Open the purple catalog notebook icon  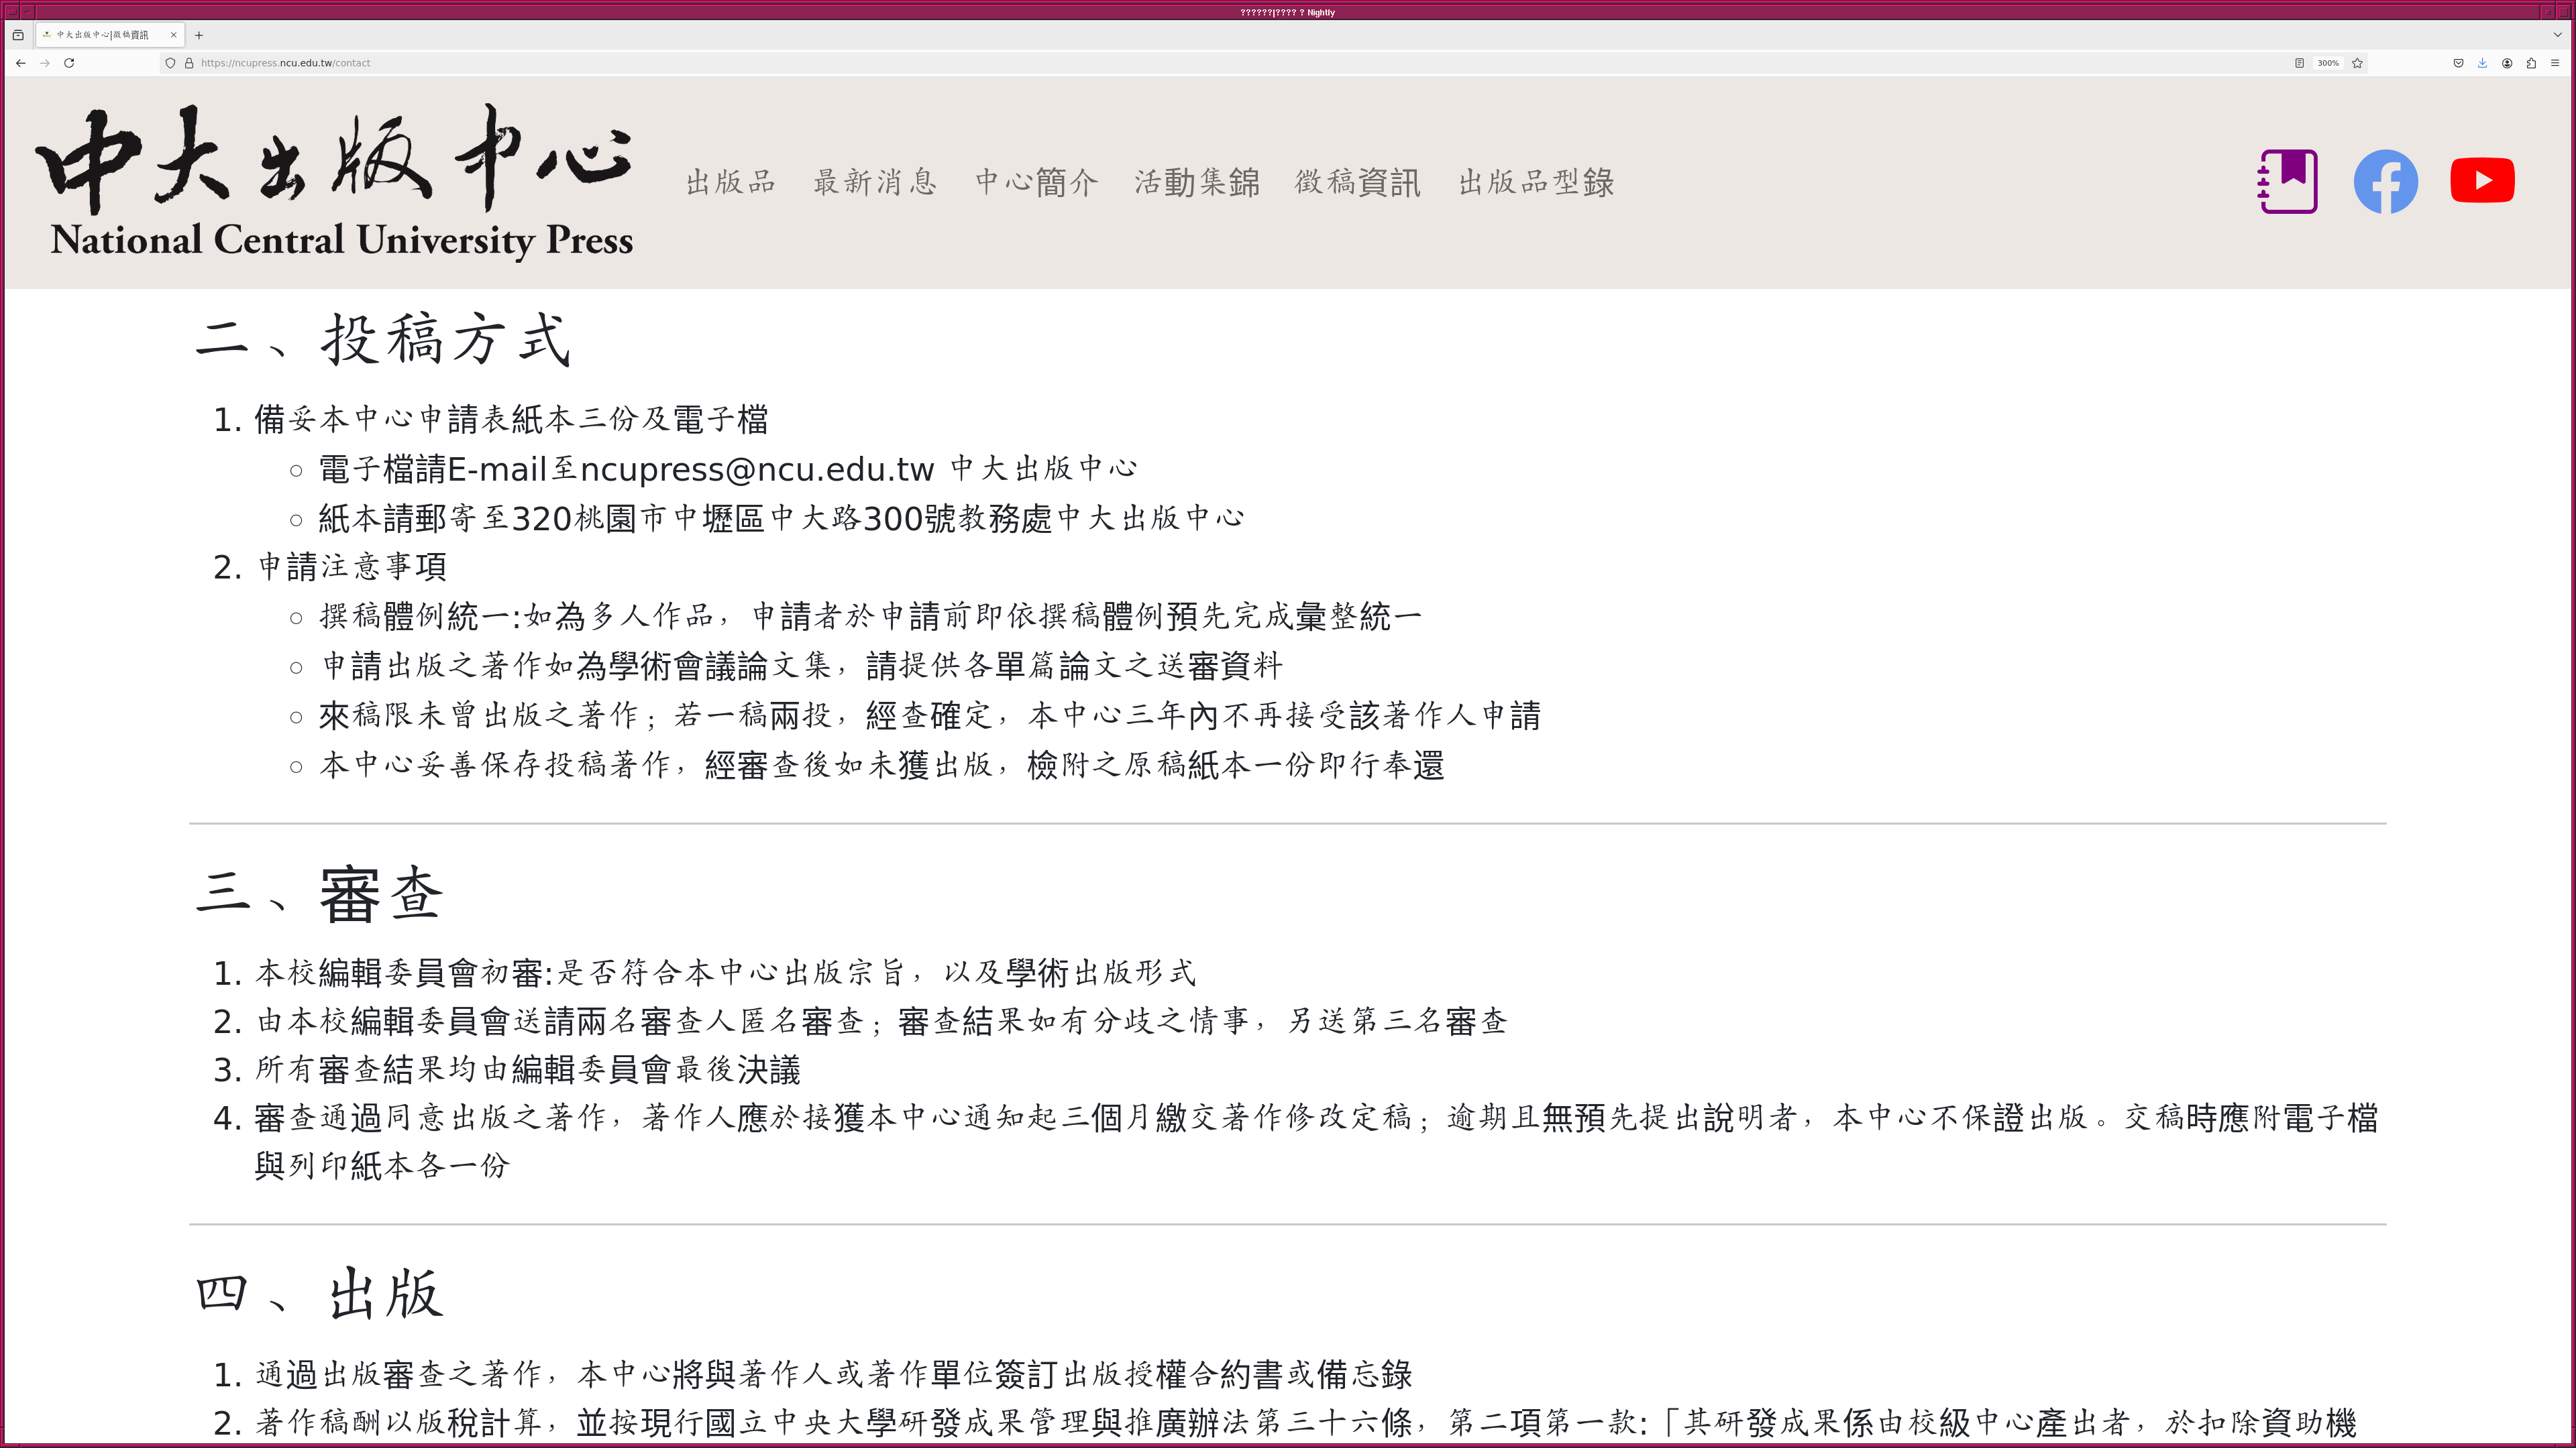coord(2288,181)
